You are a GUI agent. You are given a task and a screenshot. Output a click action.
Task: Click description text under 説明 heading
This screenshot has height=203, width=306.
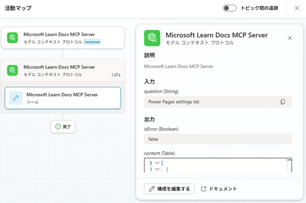[178, 66]
